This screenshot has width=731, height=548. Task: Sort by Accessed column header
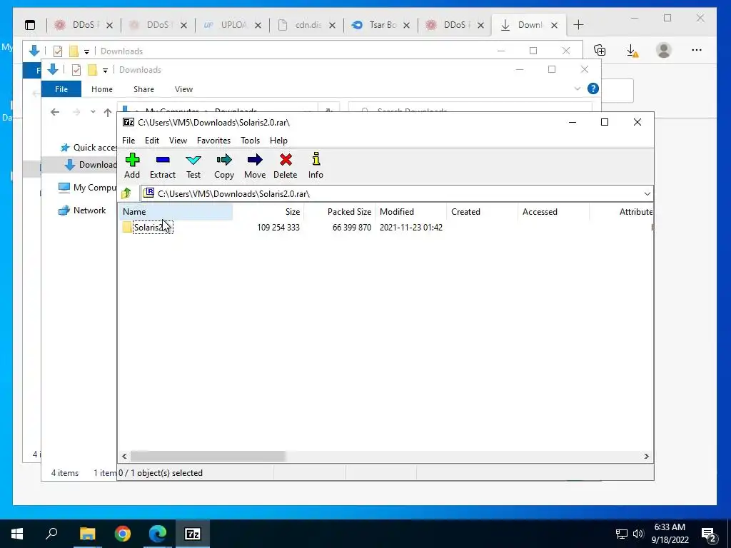pyautogui.click(x=553, y=211)
